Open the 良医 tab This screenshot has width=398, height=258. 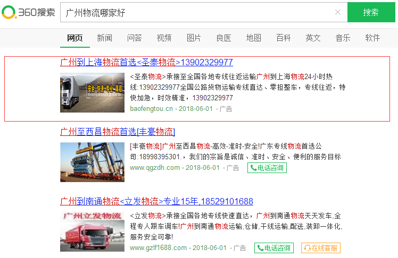click(223, 38)
